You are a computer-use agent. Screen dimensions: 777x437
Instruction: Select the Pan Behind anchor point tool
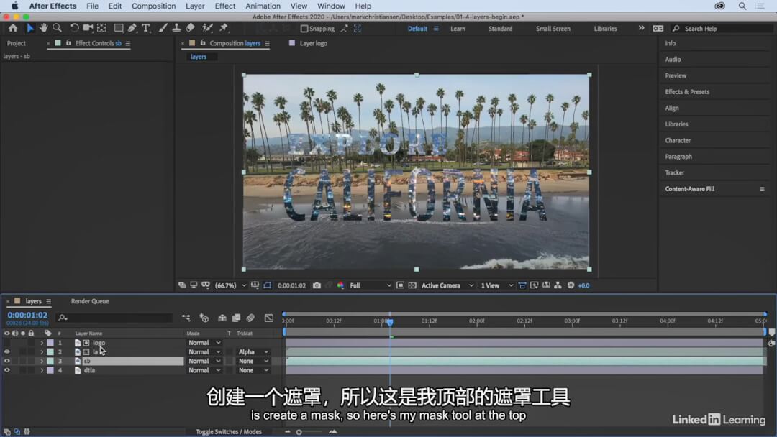[102, 28]
